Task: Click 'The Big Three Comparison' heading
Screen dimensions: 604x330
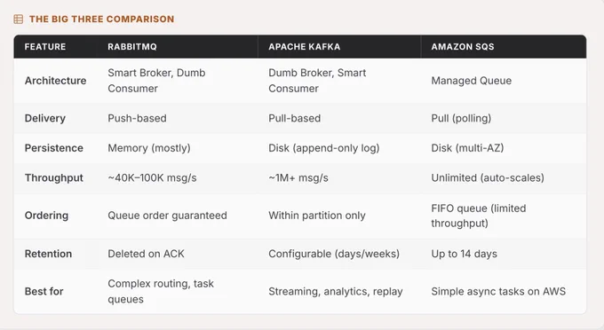Action: (x=101, y=20)
